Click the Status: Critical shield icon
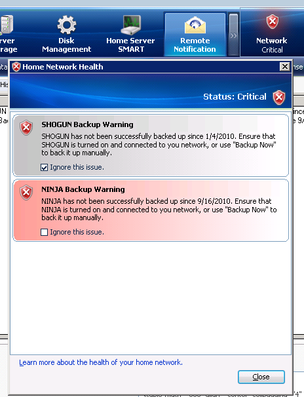 [279, 98]
